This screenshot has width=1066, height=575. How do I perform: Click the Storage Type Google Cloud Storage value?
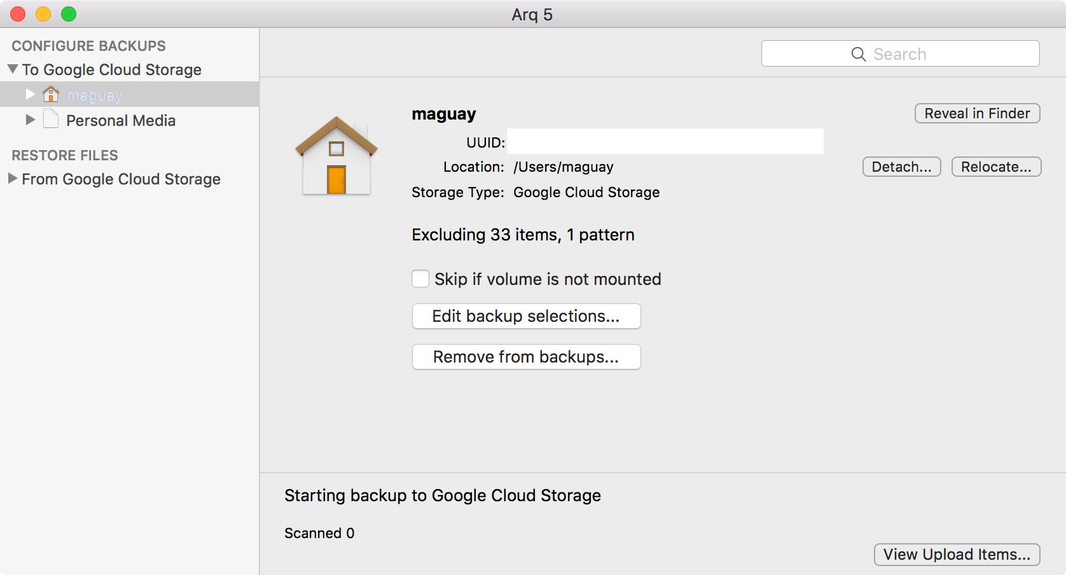pyautogui.click(x=586, y=193)
